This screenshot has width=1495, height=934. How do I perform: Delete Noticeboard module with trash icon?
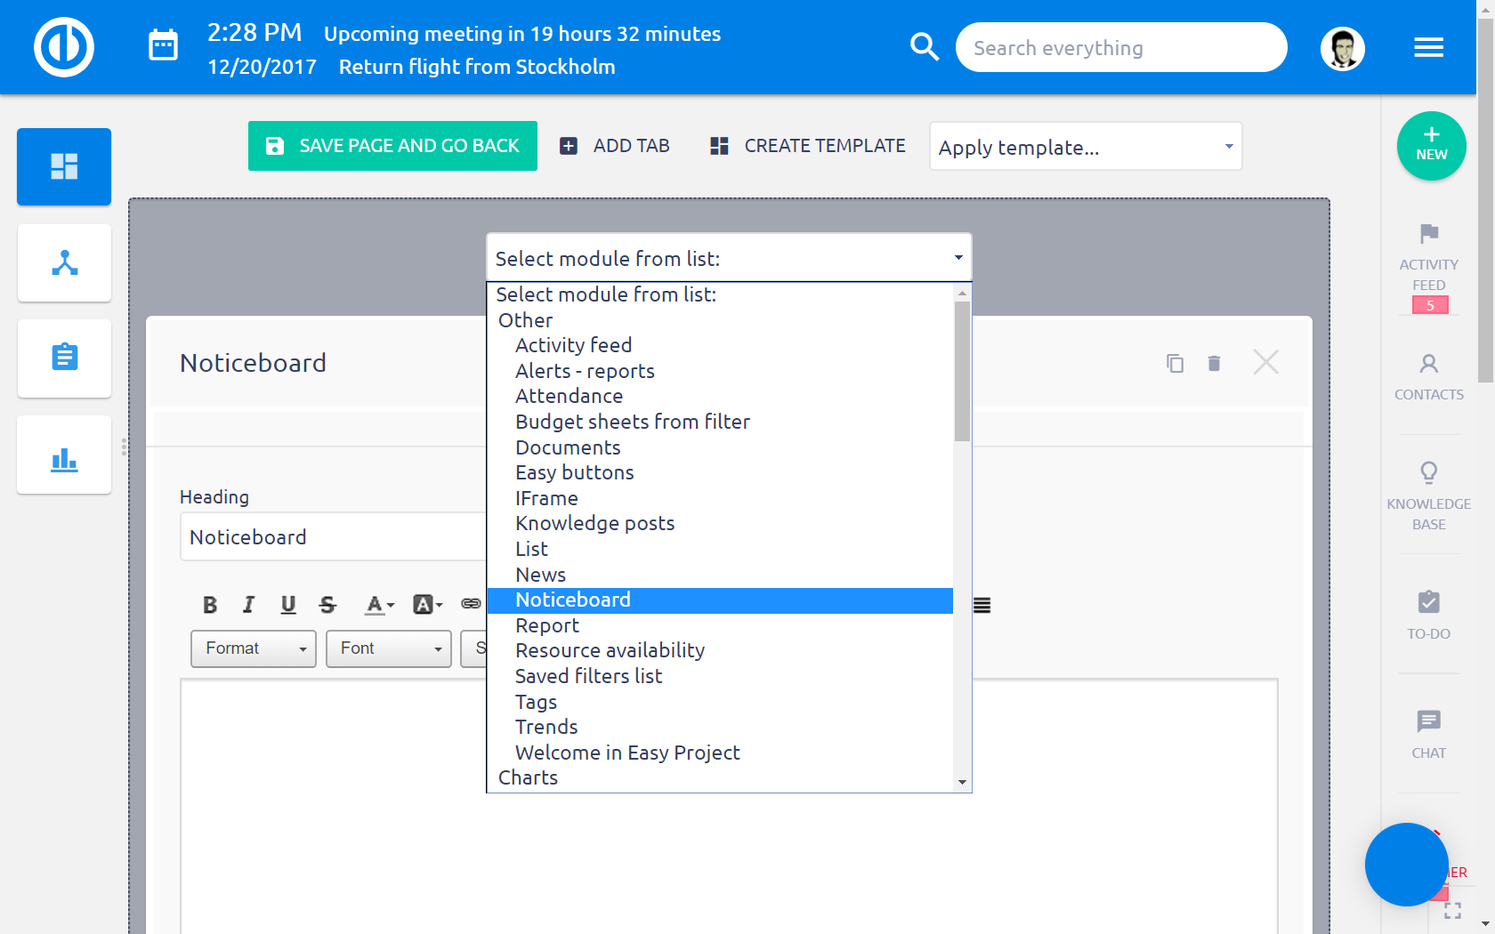pos(1214,363)
